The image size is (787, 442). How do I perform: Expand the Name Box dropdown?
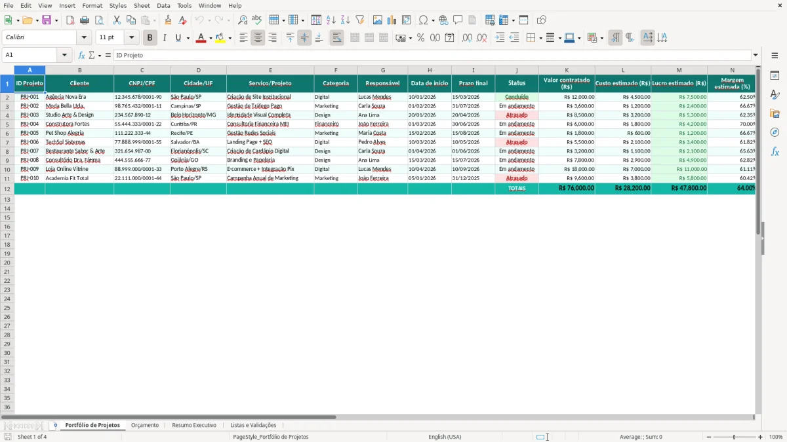click(x=65, y=55)
